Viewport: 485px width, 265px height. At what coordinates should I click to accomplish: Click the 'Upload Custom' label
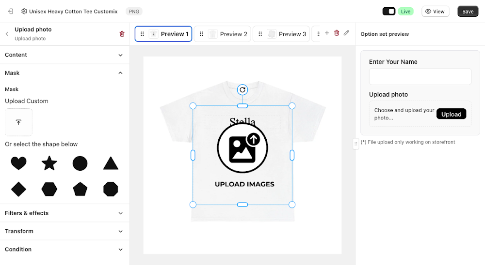27,101
